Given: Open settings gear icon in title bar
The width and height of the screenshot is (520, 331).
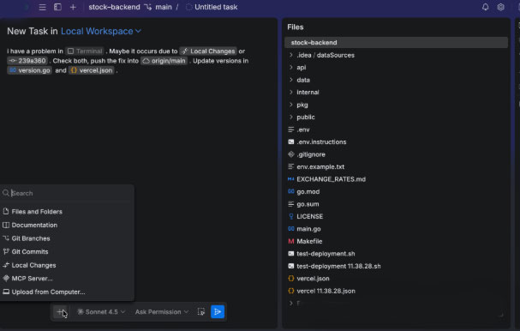Looking at the screenshot, I should pos(501,7).
